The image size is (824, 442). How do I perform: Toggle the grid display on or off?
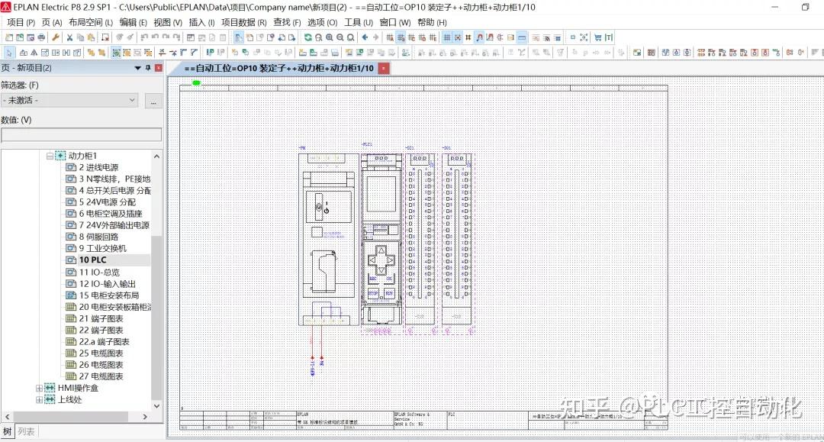tap(448, 36)
